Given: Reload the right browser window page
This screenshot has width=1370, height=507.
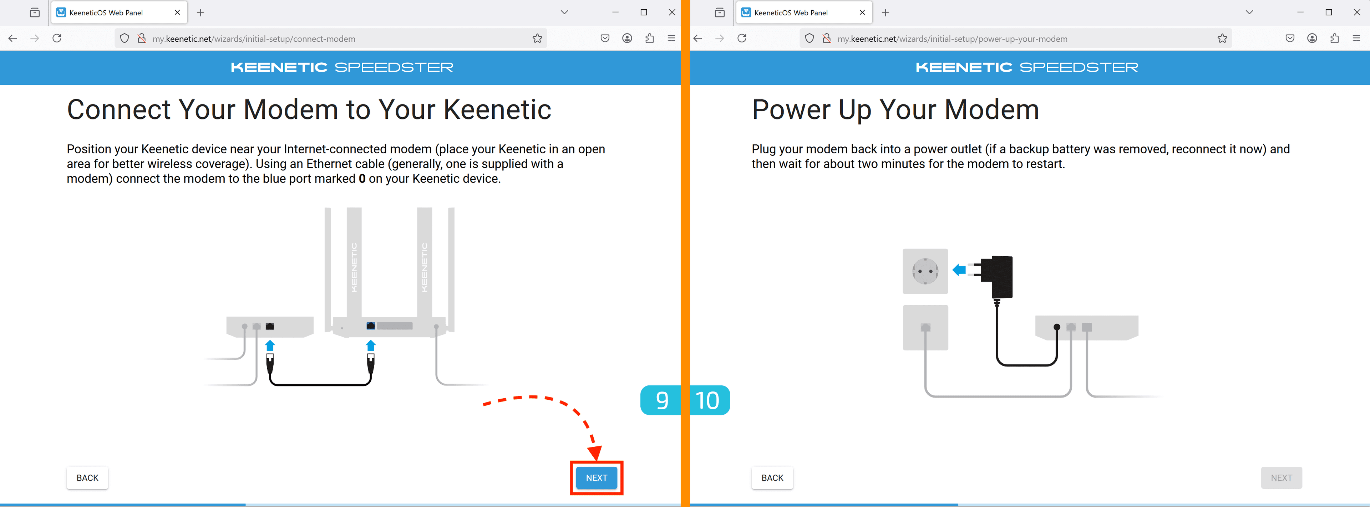Looking at the screenshot, I should click(741, 38).
